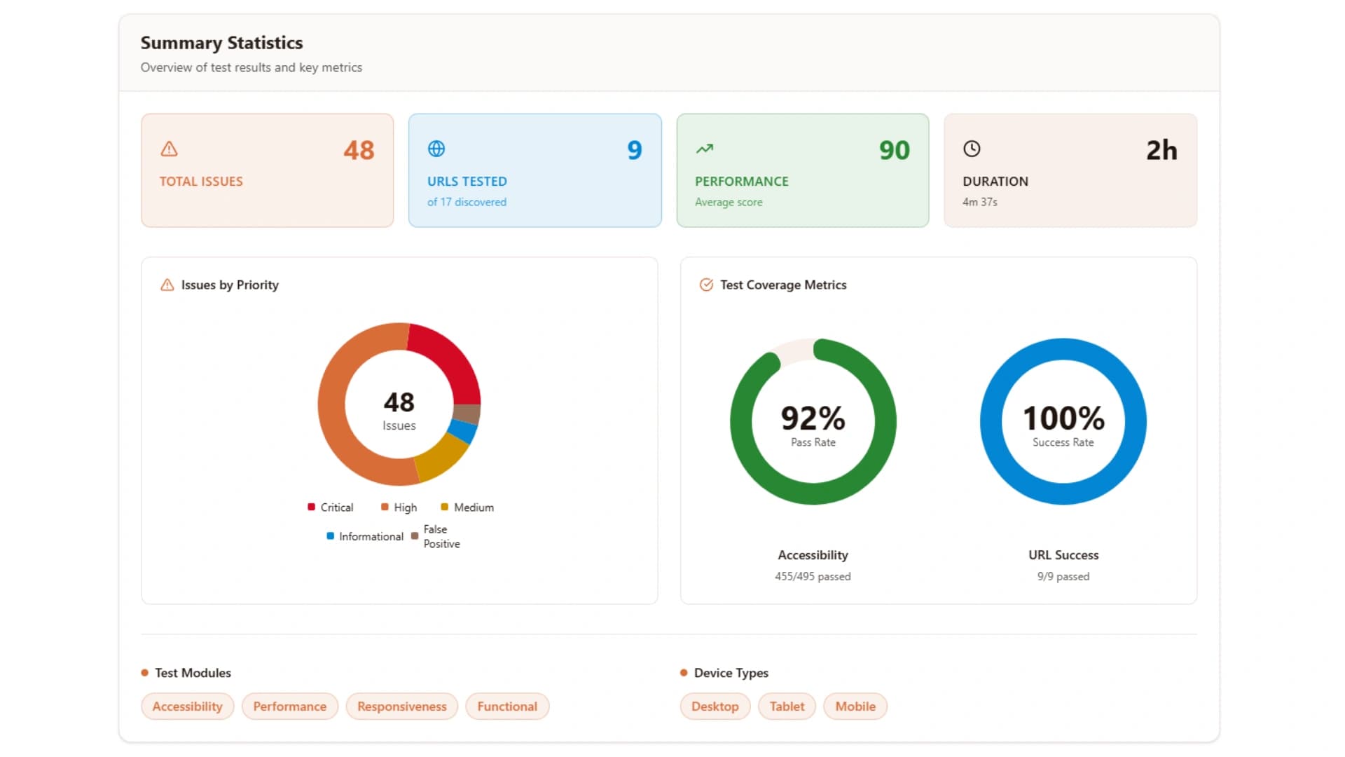Click orange bullet dot beside Device Types

point(684,673)
